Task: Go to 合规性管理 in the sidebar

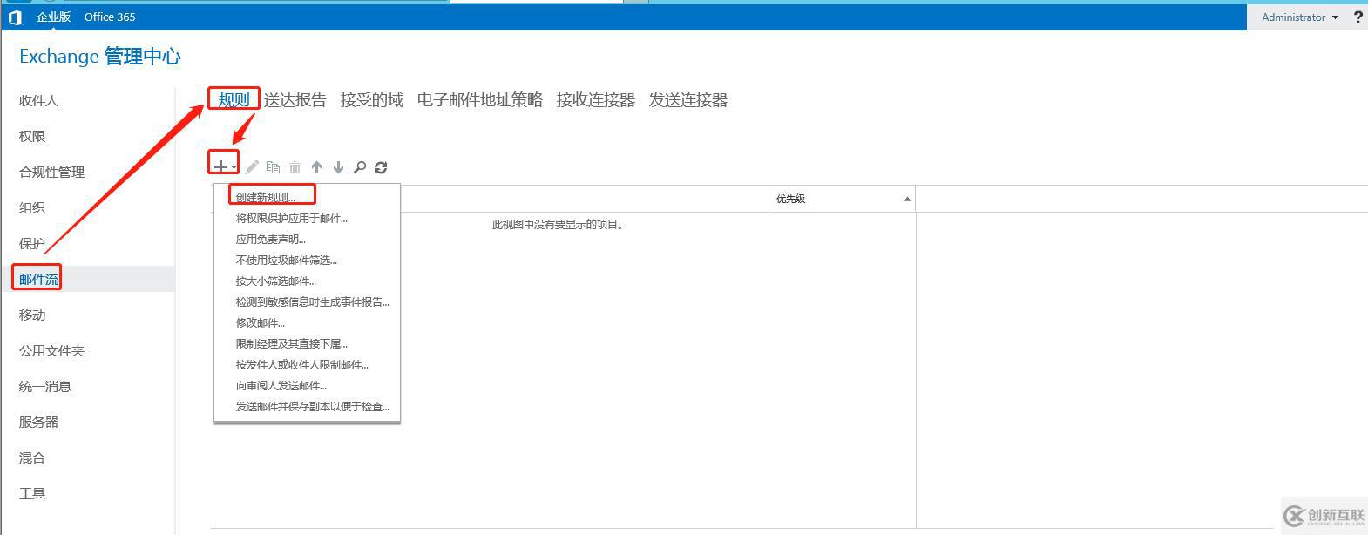Action: pos(51,172)
